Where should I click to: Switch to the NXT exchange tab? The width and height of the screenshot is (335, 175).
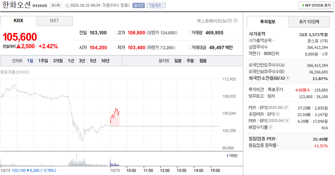point(54,20)
